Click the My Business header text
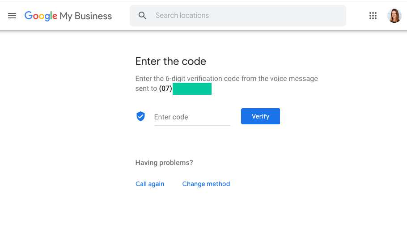The height and width of the screenshot is (233, 407). coord(86,16)
